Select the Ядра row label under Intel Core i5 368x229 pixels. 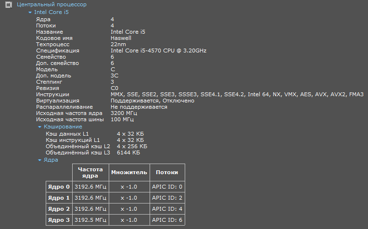(x=43, y=19)
